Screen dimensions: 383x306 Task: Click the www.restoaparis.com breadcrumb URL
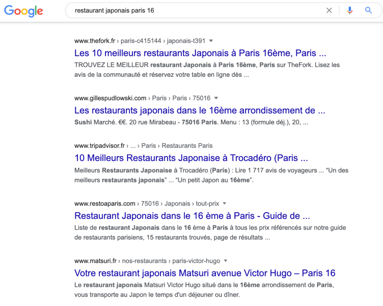coord(105,204)
